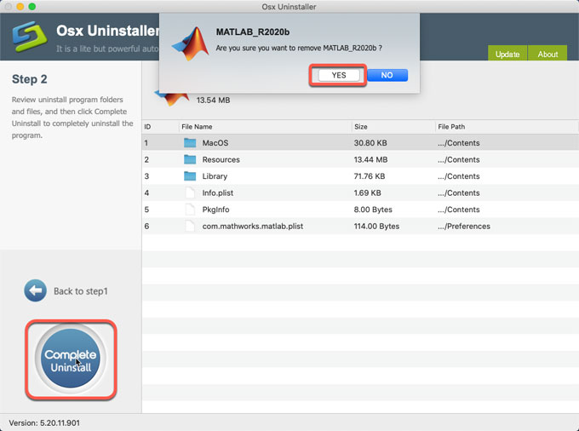Select the Resources folder icon
This screenshot has width=579, height=431.
tap(190, 159)
